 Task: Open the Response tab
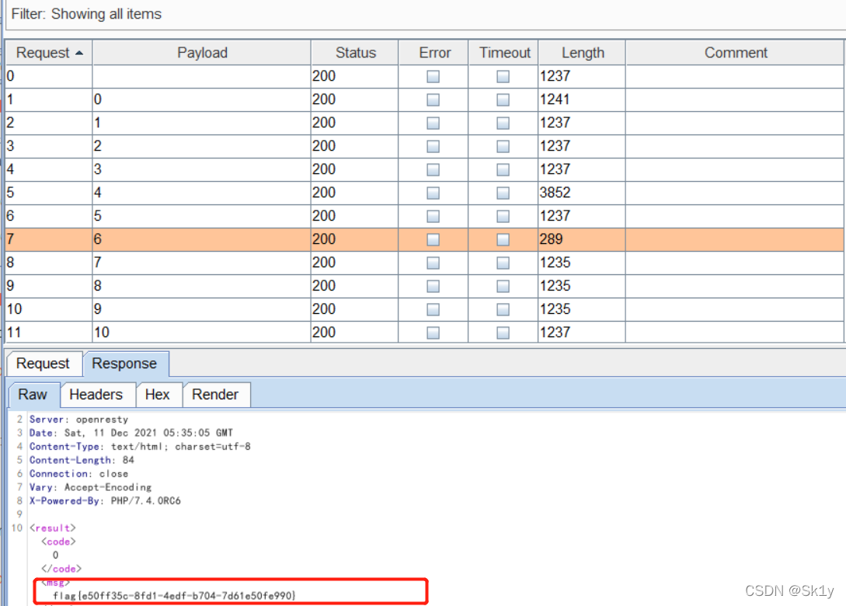125,364
